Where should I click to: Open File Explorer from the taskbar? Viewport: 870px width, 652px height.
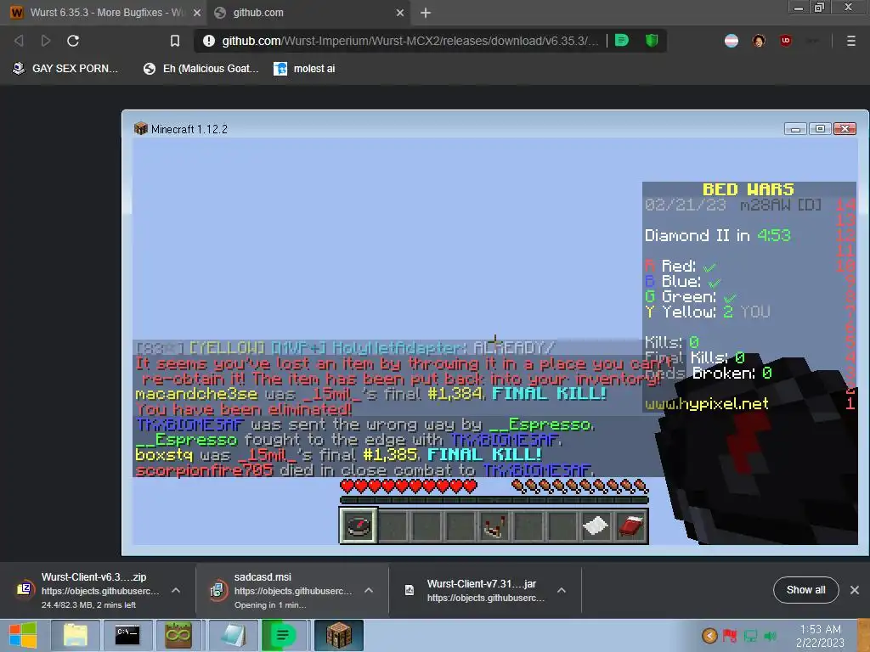pos(76,635)
